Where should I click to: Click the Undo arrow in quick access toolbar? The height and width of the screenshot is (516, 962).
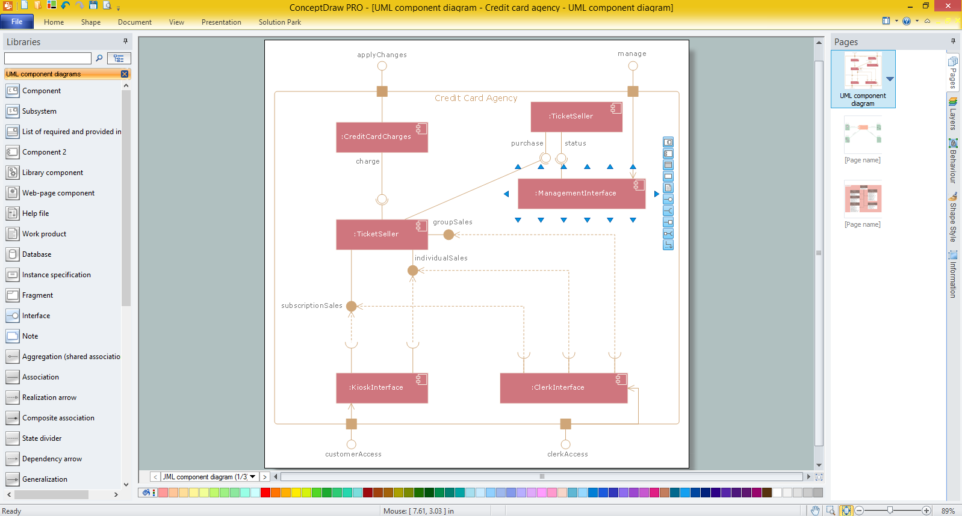pos(66,5)
